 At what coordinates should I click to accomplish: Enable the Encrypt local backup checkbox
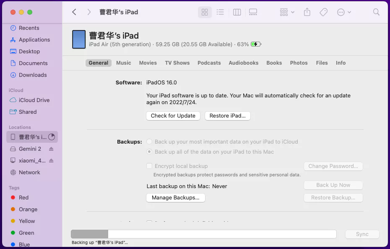click(149, 166)
